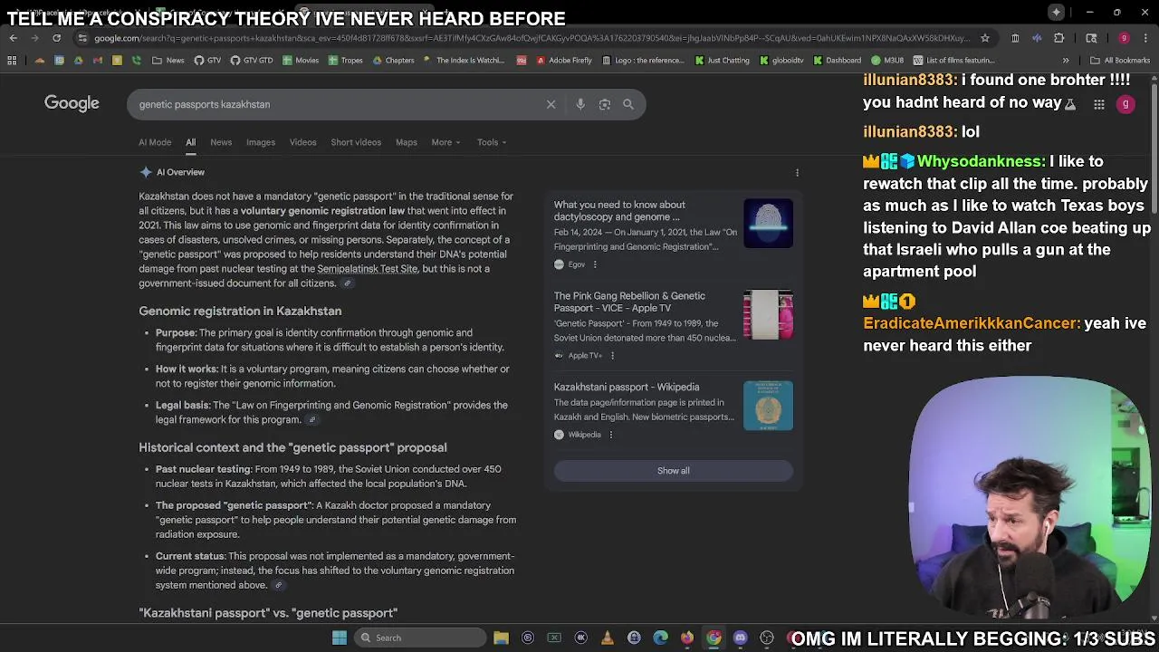The image size is (1159, 652).
Task: Open the 'Logo : the reference...' bookmark
Action: coord(644,61)
